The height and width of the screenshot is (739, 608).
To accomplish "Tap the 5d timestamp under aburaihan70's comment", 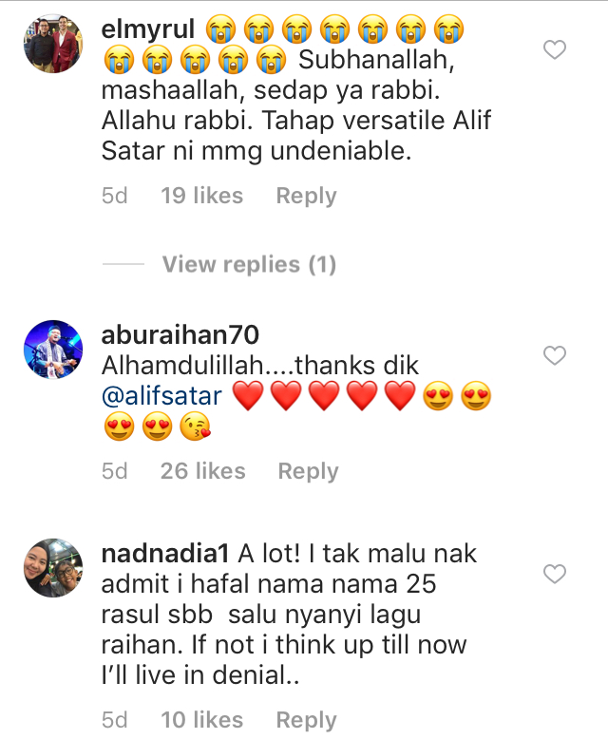I will click(x=115, y=471).
